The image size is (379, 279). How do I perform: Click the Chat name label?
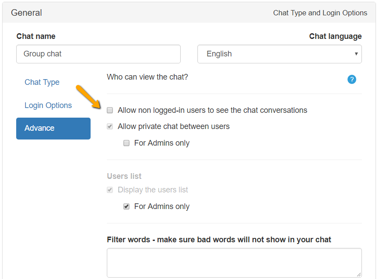pos(36,36)
